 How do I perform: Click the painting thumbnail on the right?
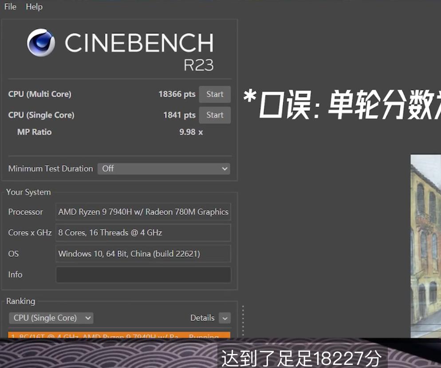[425, 244]
